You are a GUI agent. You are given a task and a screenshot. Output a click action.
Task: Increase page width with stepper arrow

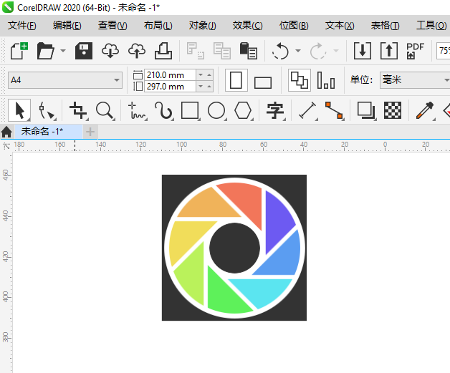point(209,75)
